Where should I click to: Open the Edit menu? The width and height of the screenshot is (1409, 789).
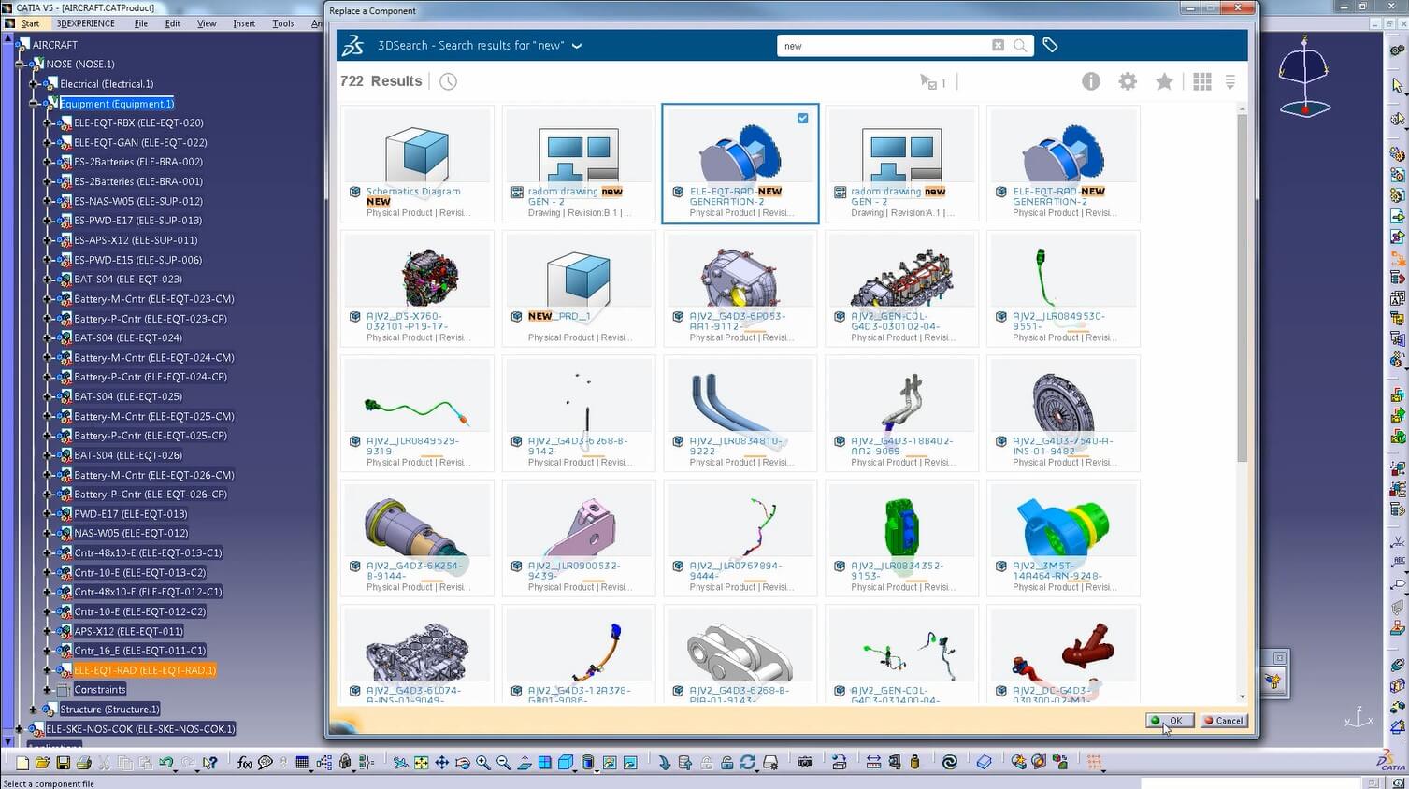(173, 23)
